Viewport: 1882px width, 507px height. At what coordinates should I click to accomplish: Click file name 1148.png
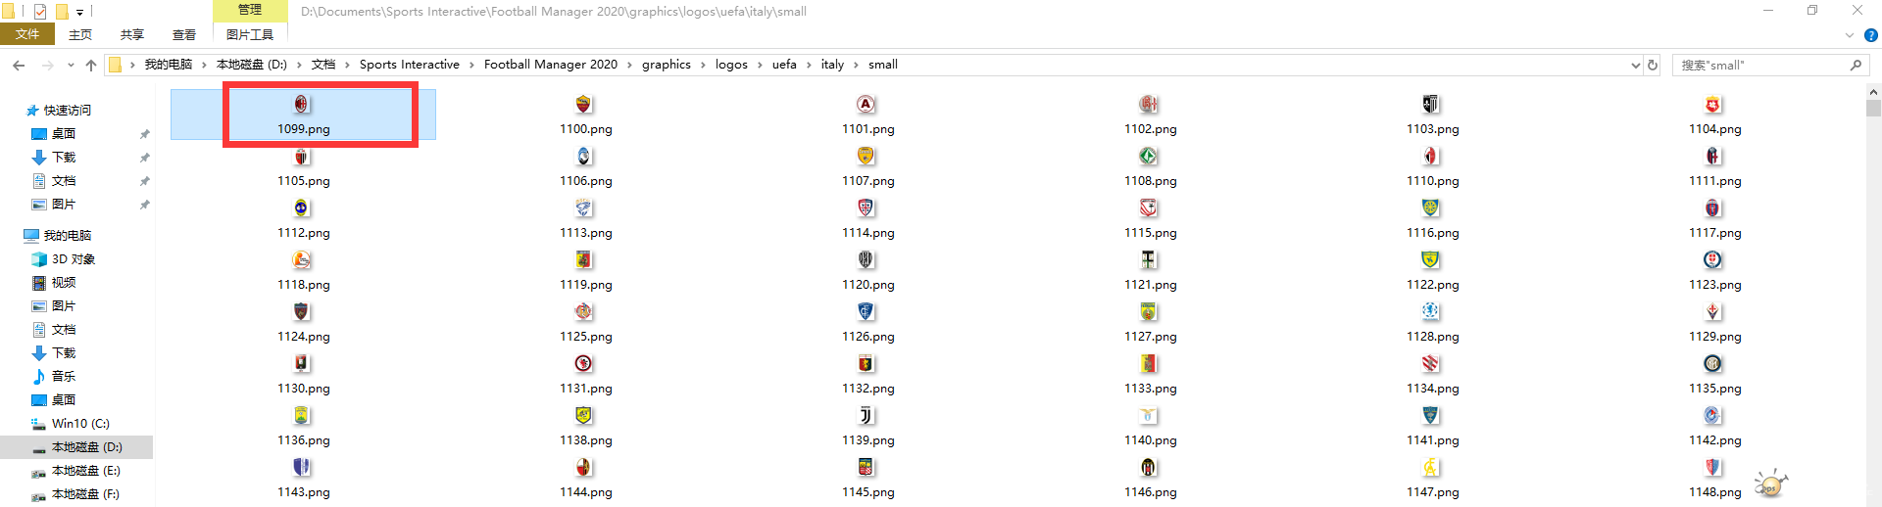click(1714, 492)
